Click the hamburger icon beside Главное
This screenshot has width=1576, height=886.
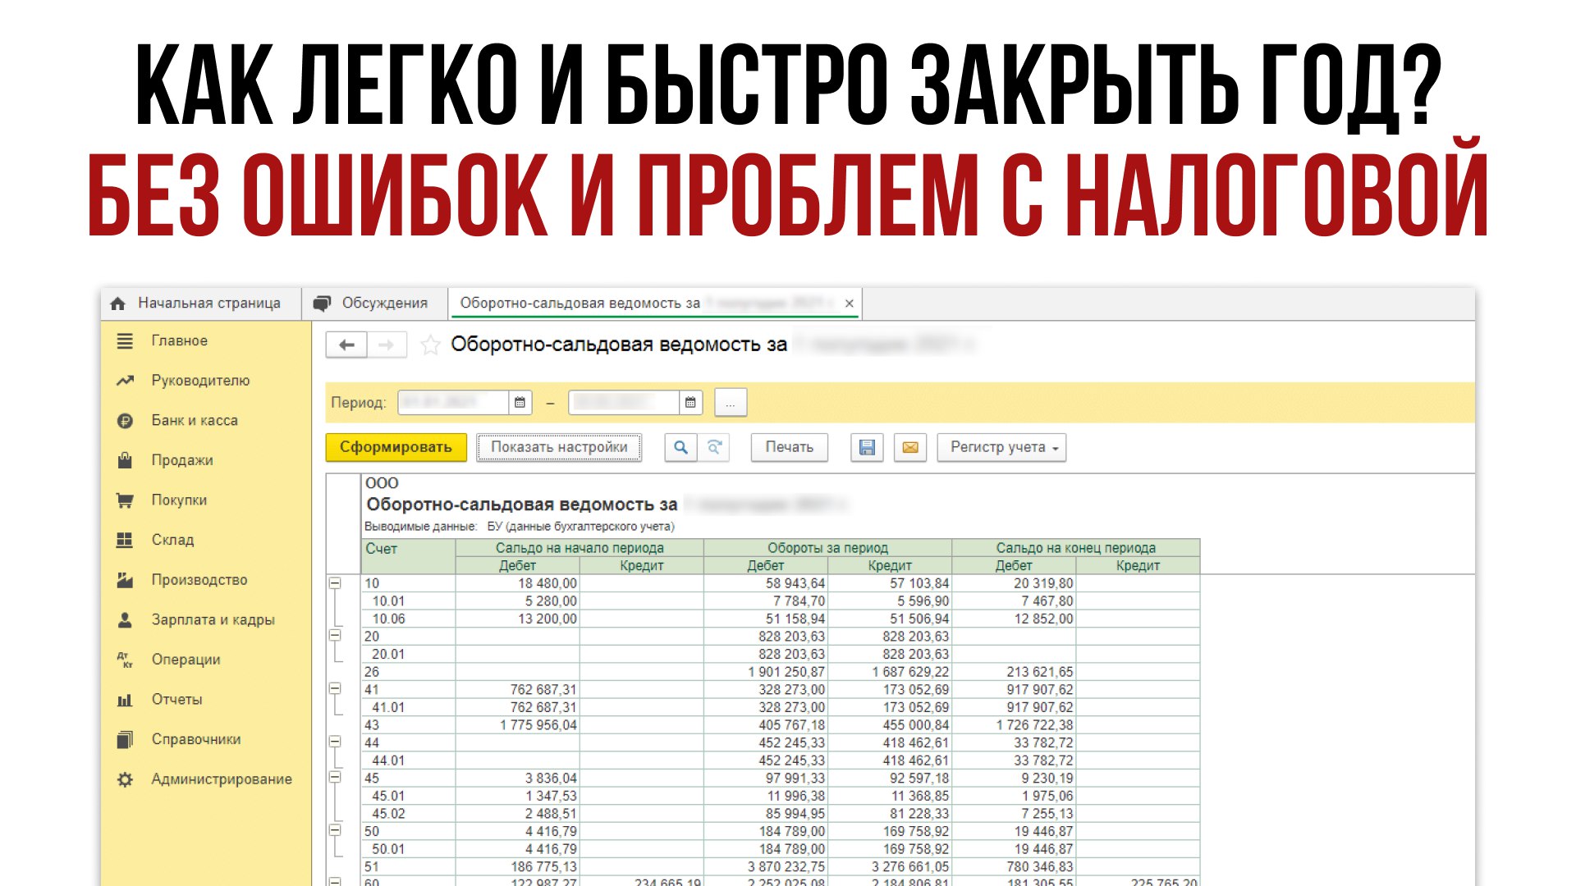(125, 340)
